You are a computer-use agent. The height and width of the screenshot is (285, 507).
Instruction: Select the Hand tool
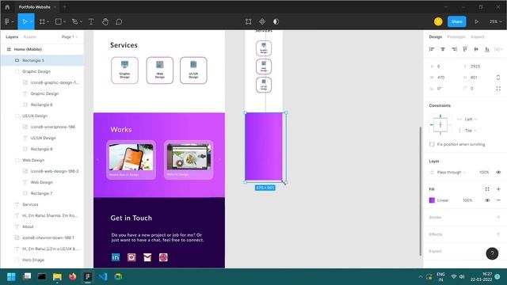[105, 21]
